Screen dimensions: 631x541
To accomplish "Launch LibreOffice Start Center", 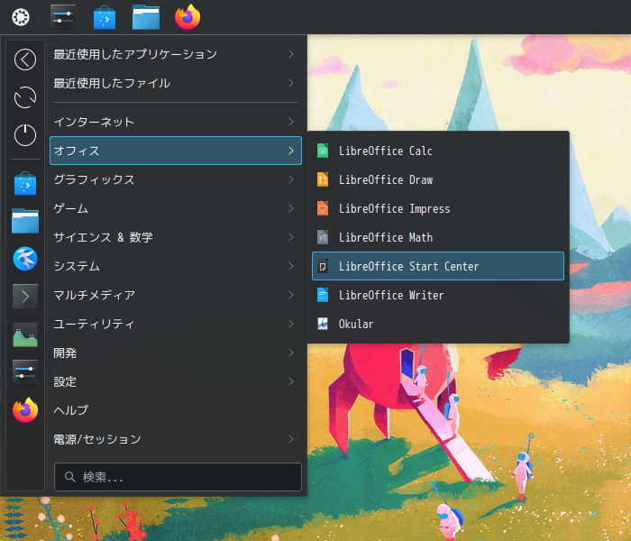I will [438, 266].
